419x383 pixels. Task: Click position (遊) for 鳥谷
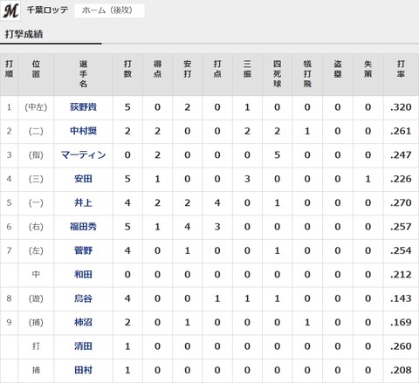(36, 298)
